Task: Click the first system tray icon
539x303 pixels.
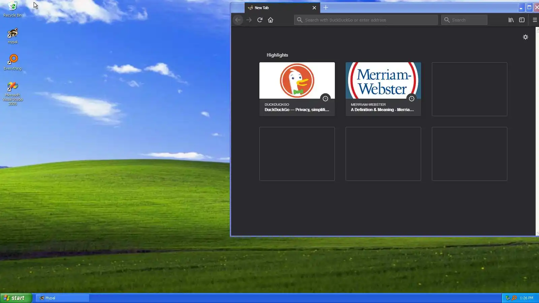Action: point(508,298)
